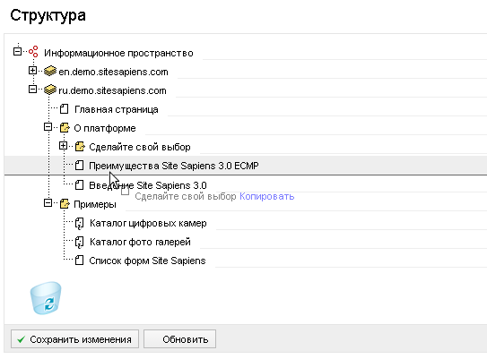Click the red Информационное пространство root icon
Viewport: 487px width, 359px height.
(x=33, y=52)
